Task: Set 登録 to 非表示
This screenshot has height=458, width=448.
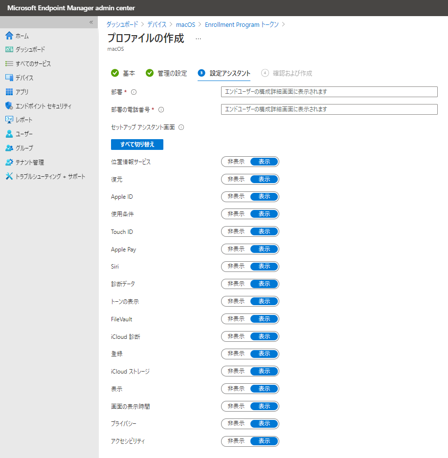Action: pyautogui.click(x=236, y=354)
